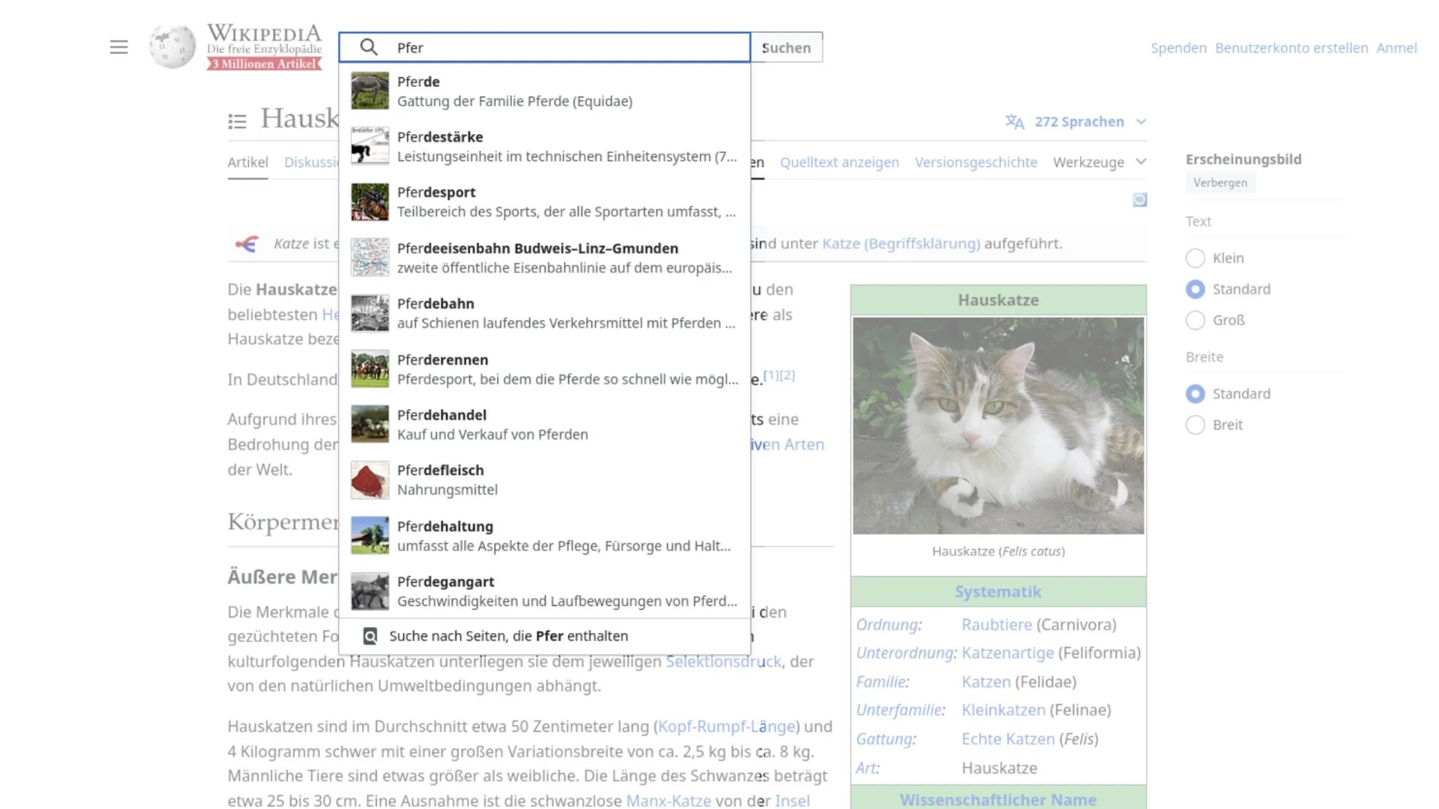Click the language translate icon near 272 Sprachen
Screen dimensions: 1439x809
1014,121
